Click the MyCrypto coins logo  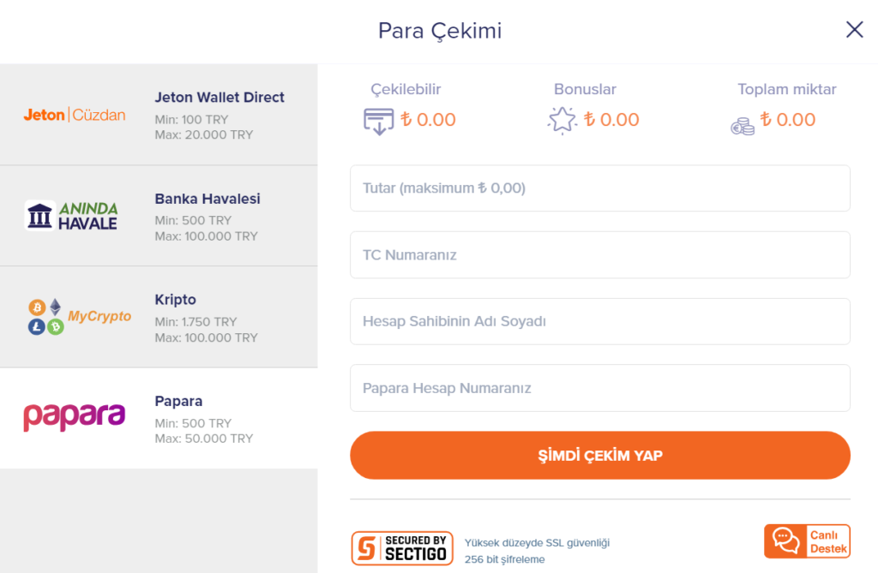(x=80, y=317)
